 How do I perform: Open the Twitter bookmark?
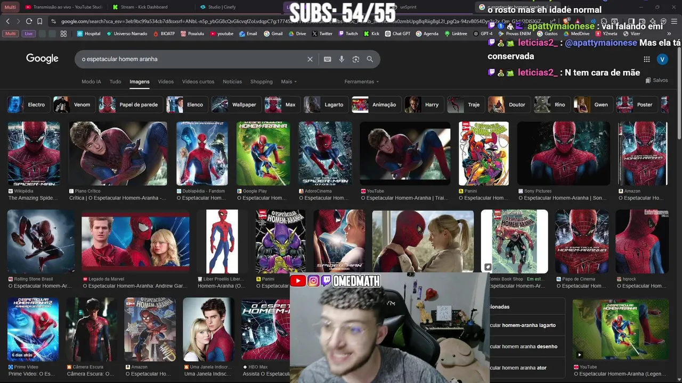point(322,34)
